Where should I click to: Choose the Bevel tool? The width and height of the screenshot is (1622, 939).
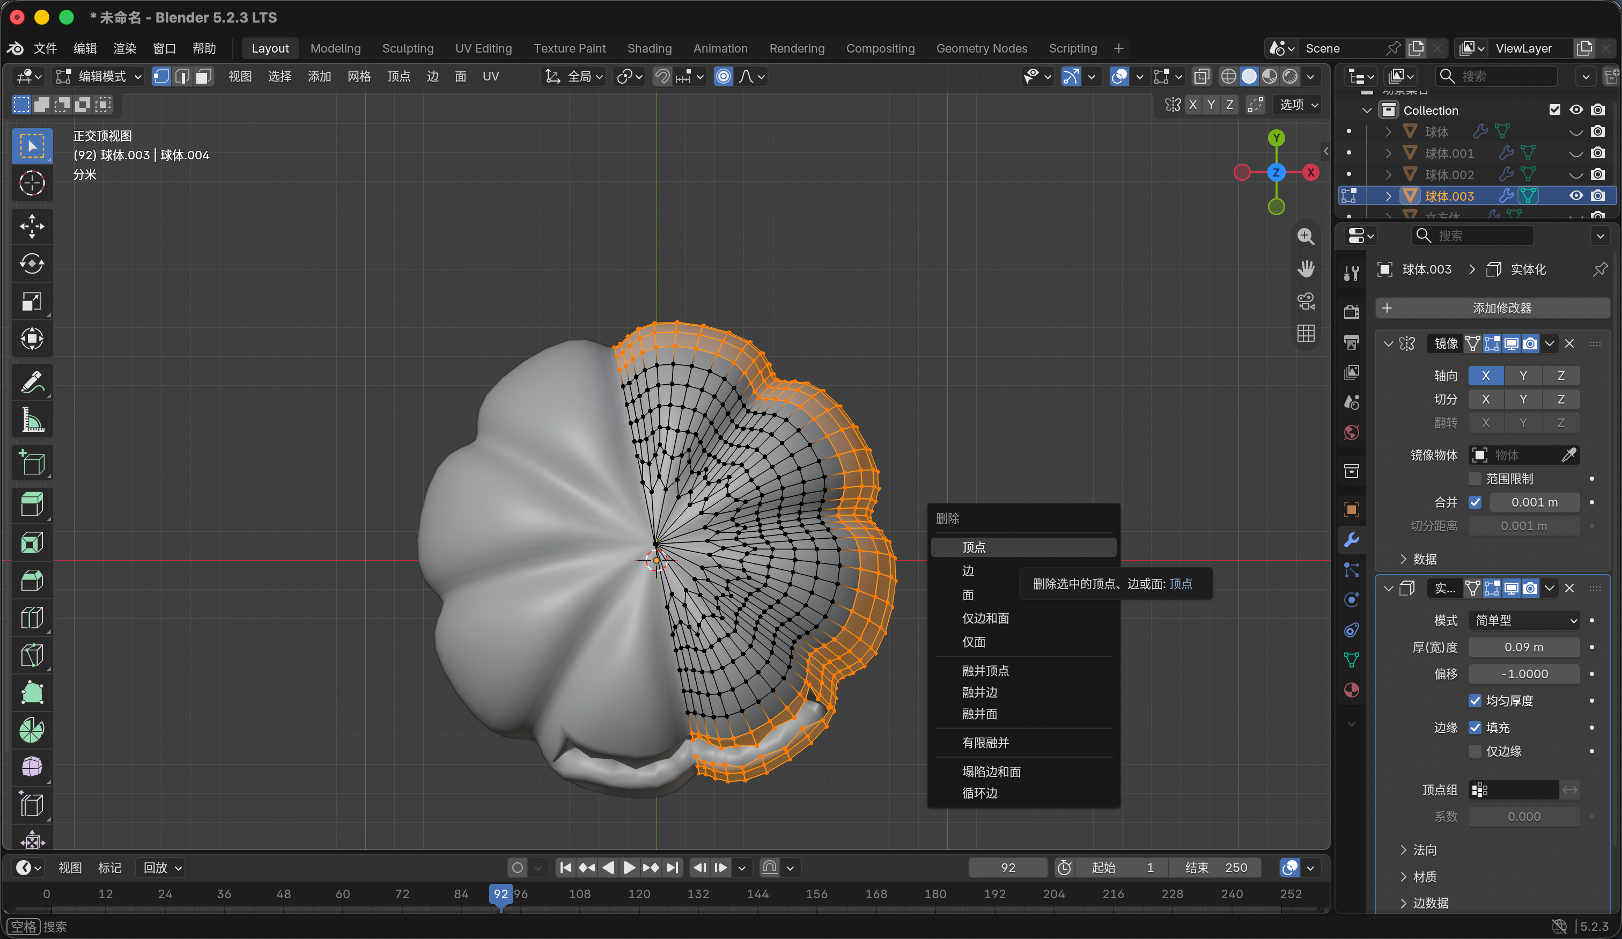tap(32, 580)
